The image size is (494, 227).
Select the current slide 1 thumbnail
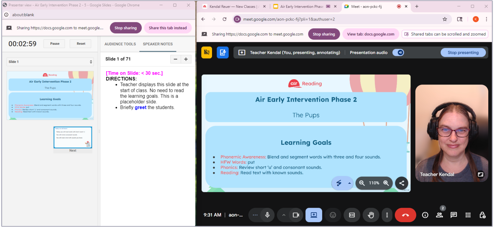(x=50, y=95)
